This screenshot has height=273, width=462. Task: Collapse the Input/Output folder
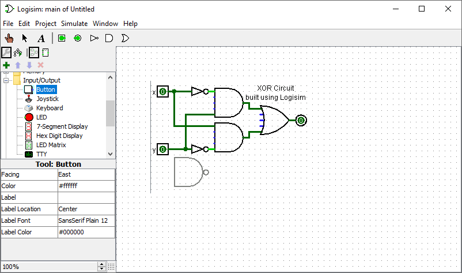[6, 80]
